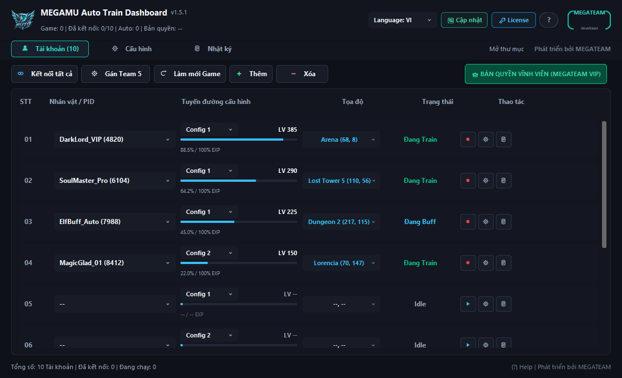Click the Kết nối tất cả button

pos(44,74)
